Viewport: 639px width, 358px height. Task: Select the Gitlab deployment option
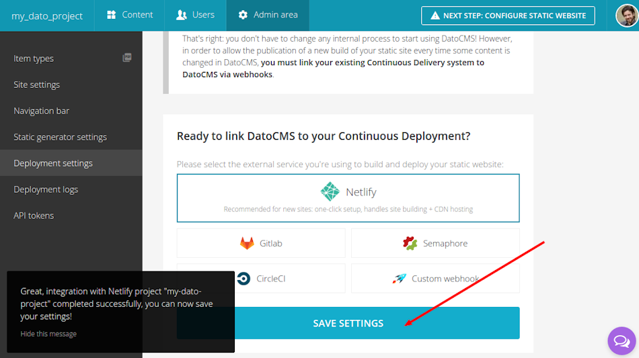[x=261, y=243]
